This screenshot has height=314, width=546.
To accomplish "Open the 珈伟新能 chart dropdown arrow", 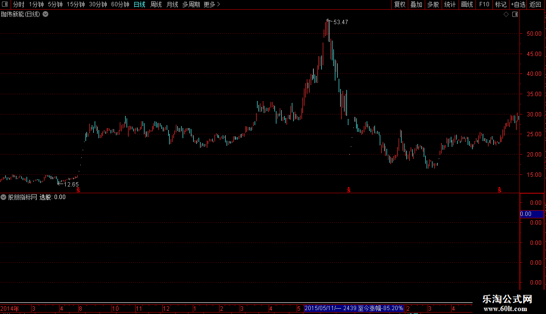I will click(45, 14).
